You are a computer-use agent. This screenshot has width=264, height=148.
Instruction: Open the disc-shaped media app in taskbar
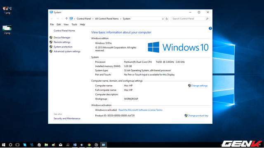[x=96, y=145]
